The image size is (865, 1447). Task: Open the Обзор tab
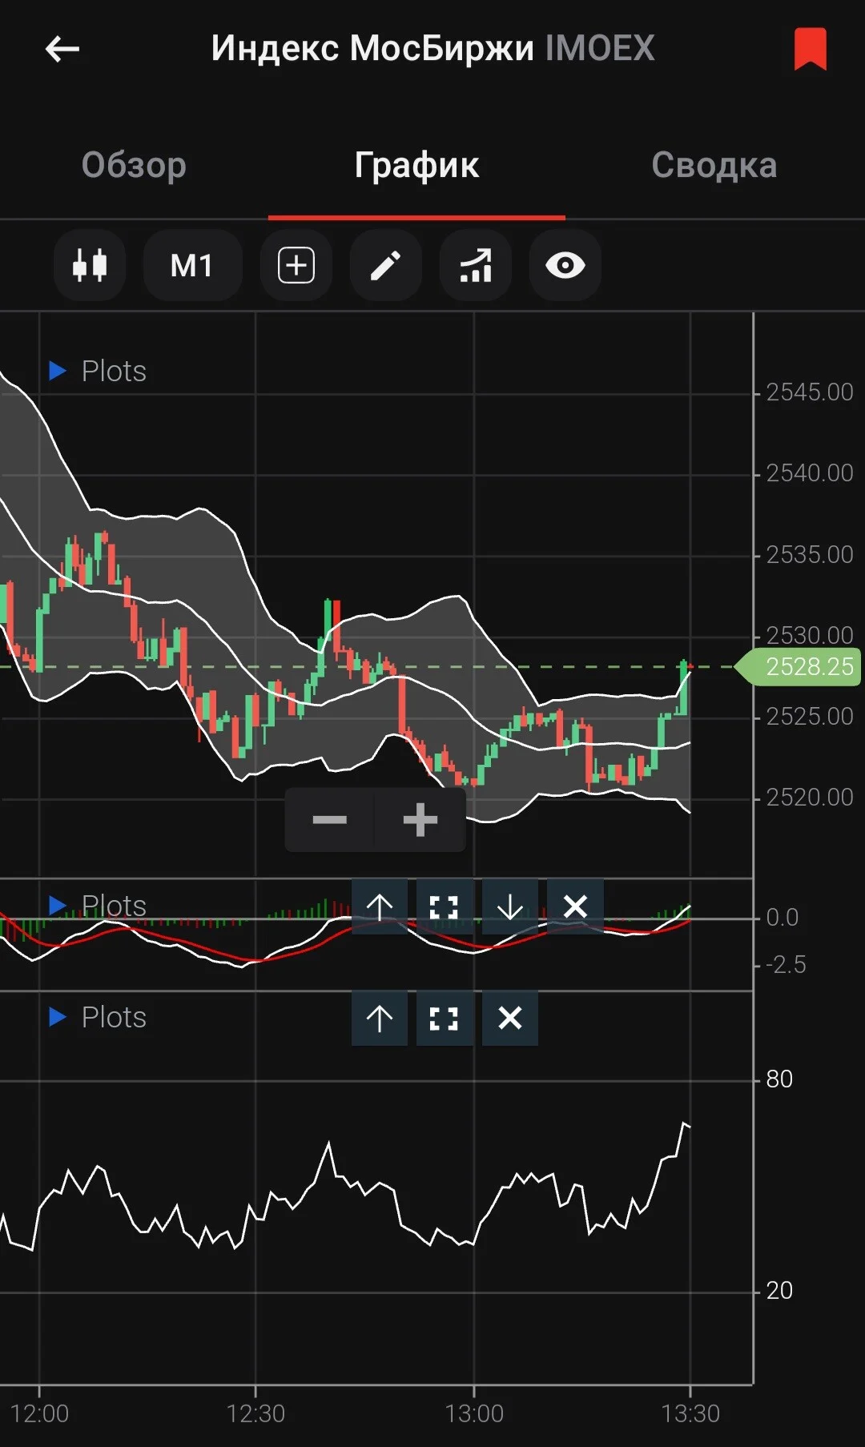(x=134, y=165)
